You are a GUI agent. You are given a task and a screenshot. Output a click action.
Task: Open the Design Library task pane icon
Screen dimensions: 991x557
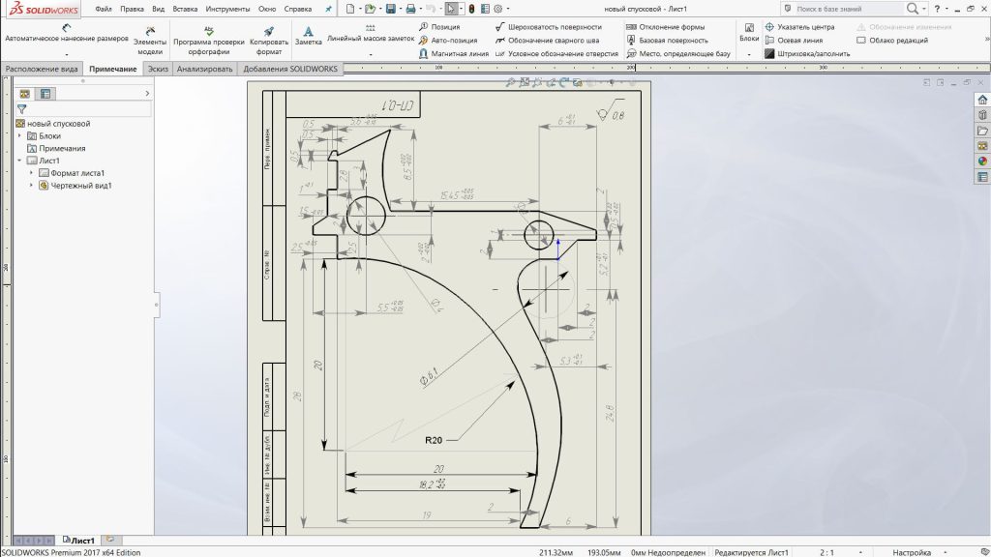(982, 115)
